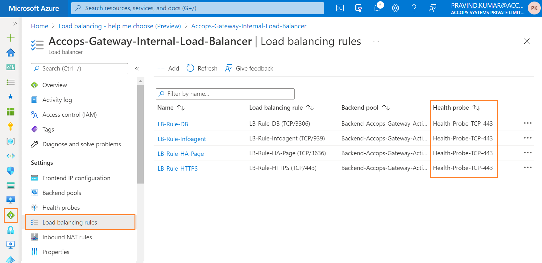Open the LB-Rule-Infoagent link
Screen dimensions: 542x263
point(182,139)
